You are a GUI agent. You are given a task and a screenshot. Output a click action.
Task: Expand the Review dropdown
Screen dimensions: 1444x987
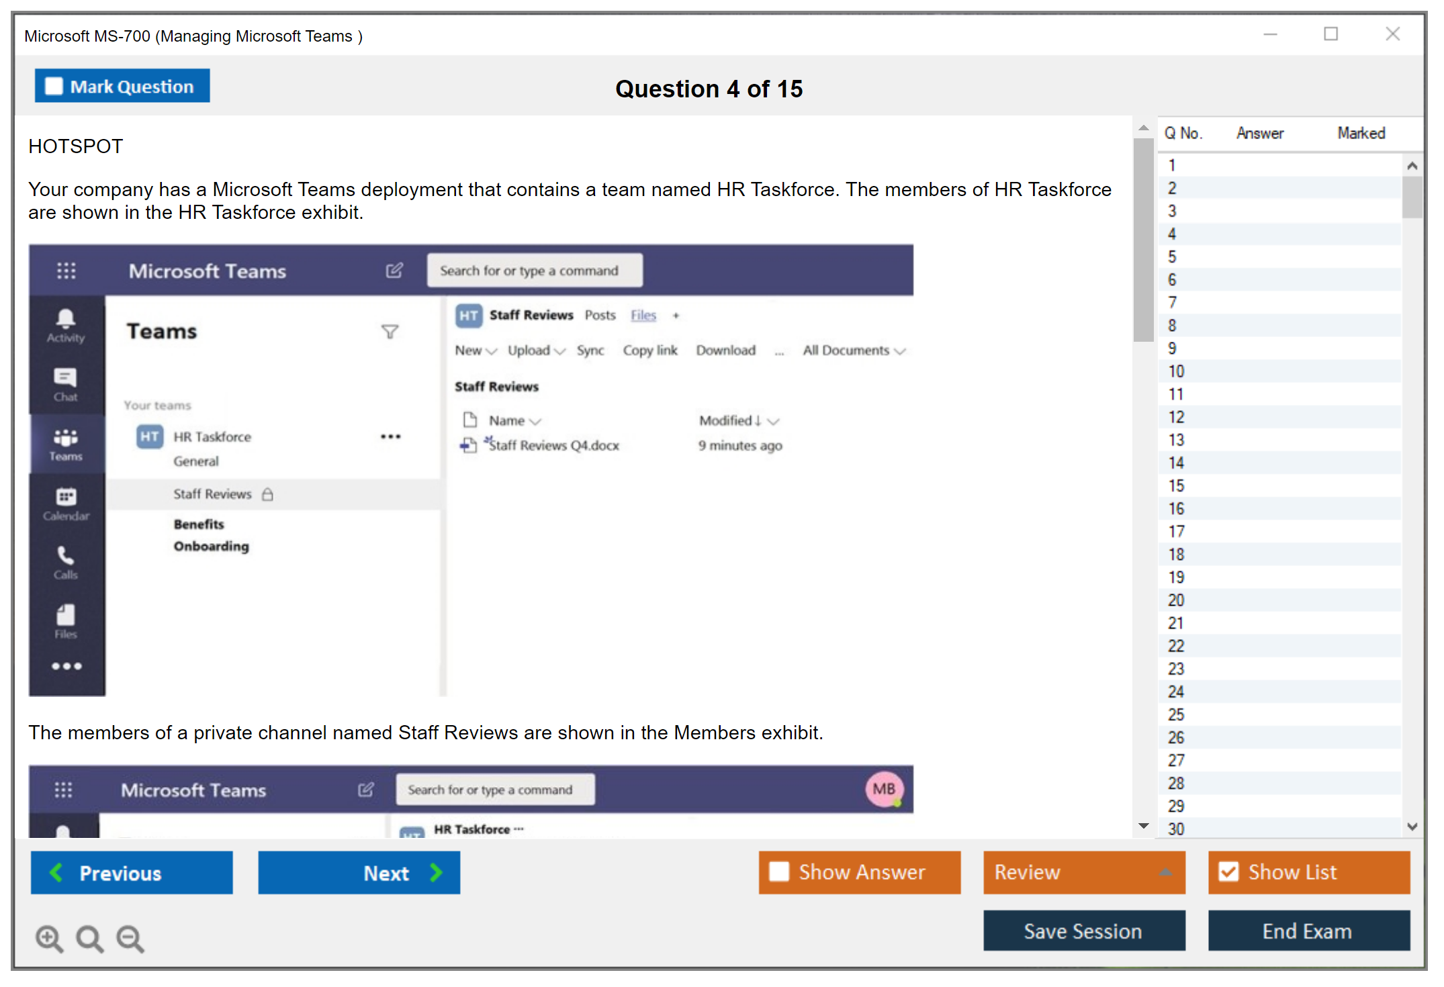tap(1165, 872)
